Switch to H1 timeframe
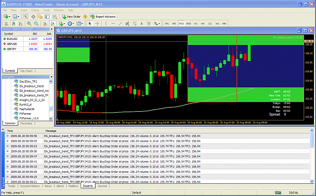The height and width of the screenshot is (196, 316). (x=196, y=24)
